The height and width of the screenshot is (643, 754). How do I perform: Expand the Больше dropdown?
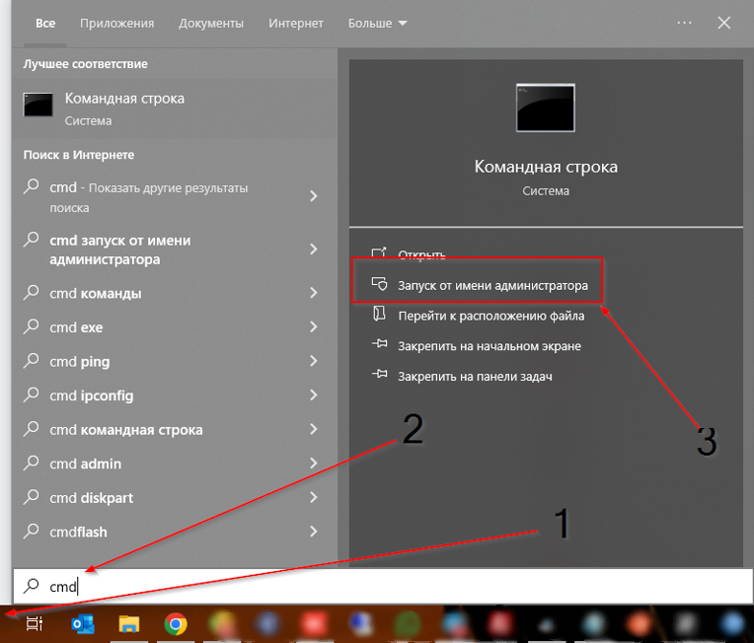pos(377,23)
